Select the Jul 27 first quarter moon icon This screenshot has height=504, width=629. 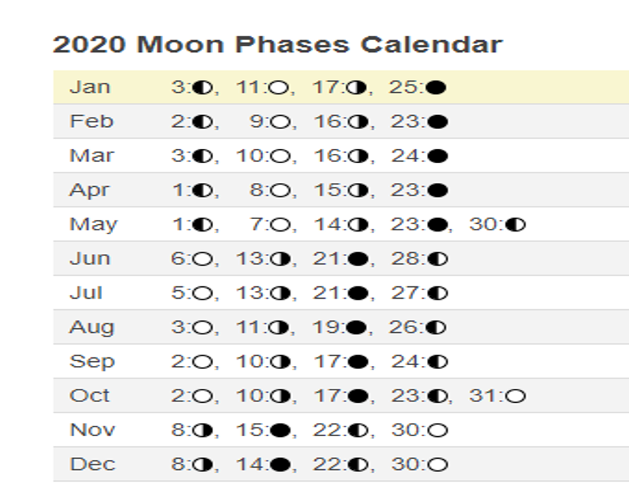click(x=438, y=293)
